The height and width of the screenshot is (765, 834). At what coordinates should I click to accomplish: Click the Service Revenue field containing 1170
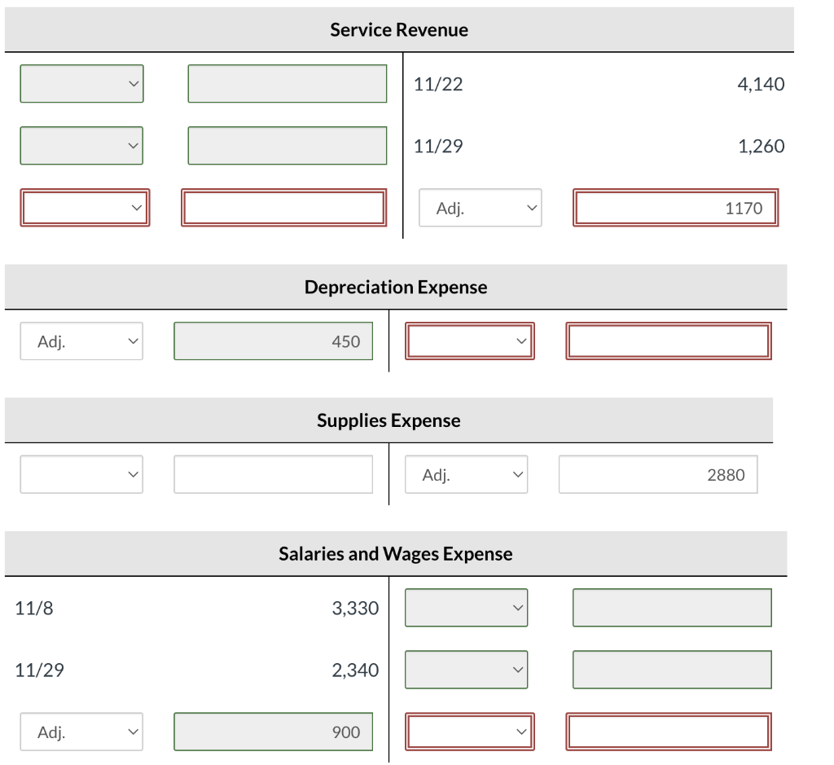675,208
